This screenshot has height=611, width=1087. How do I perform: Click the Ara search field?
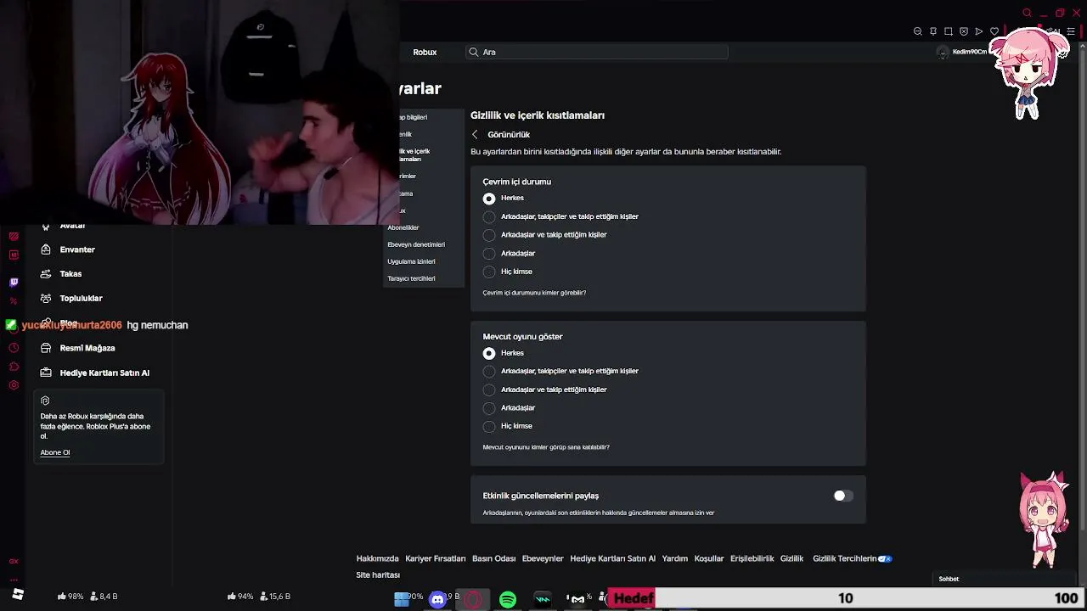[x=597, y=52]
